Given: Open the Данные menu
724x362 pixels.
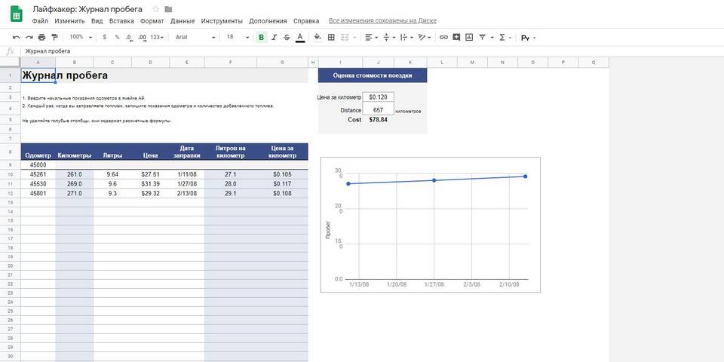Looking at the screenshot, I should point(183,21).
